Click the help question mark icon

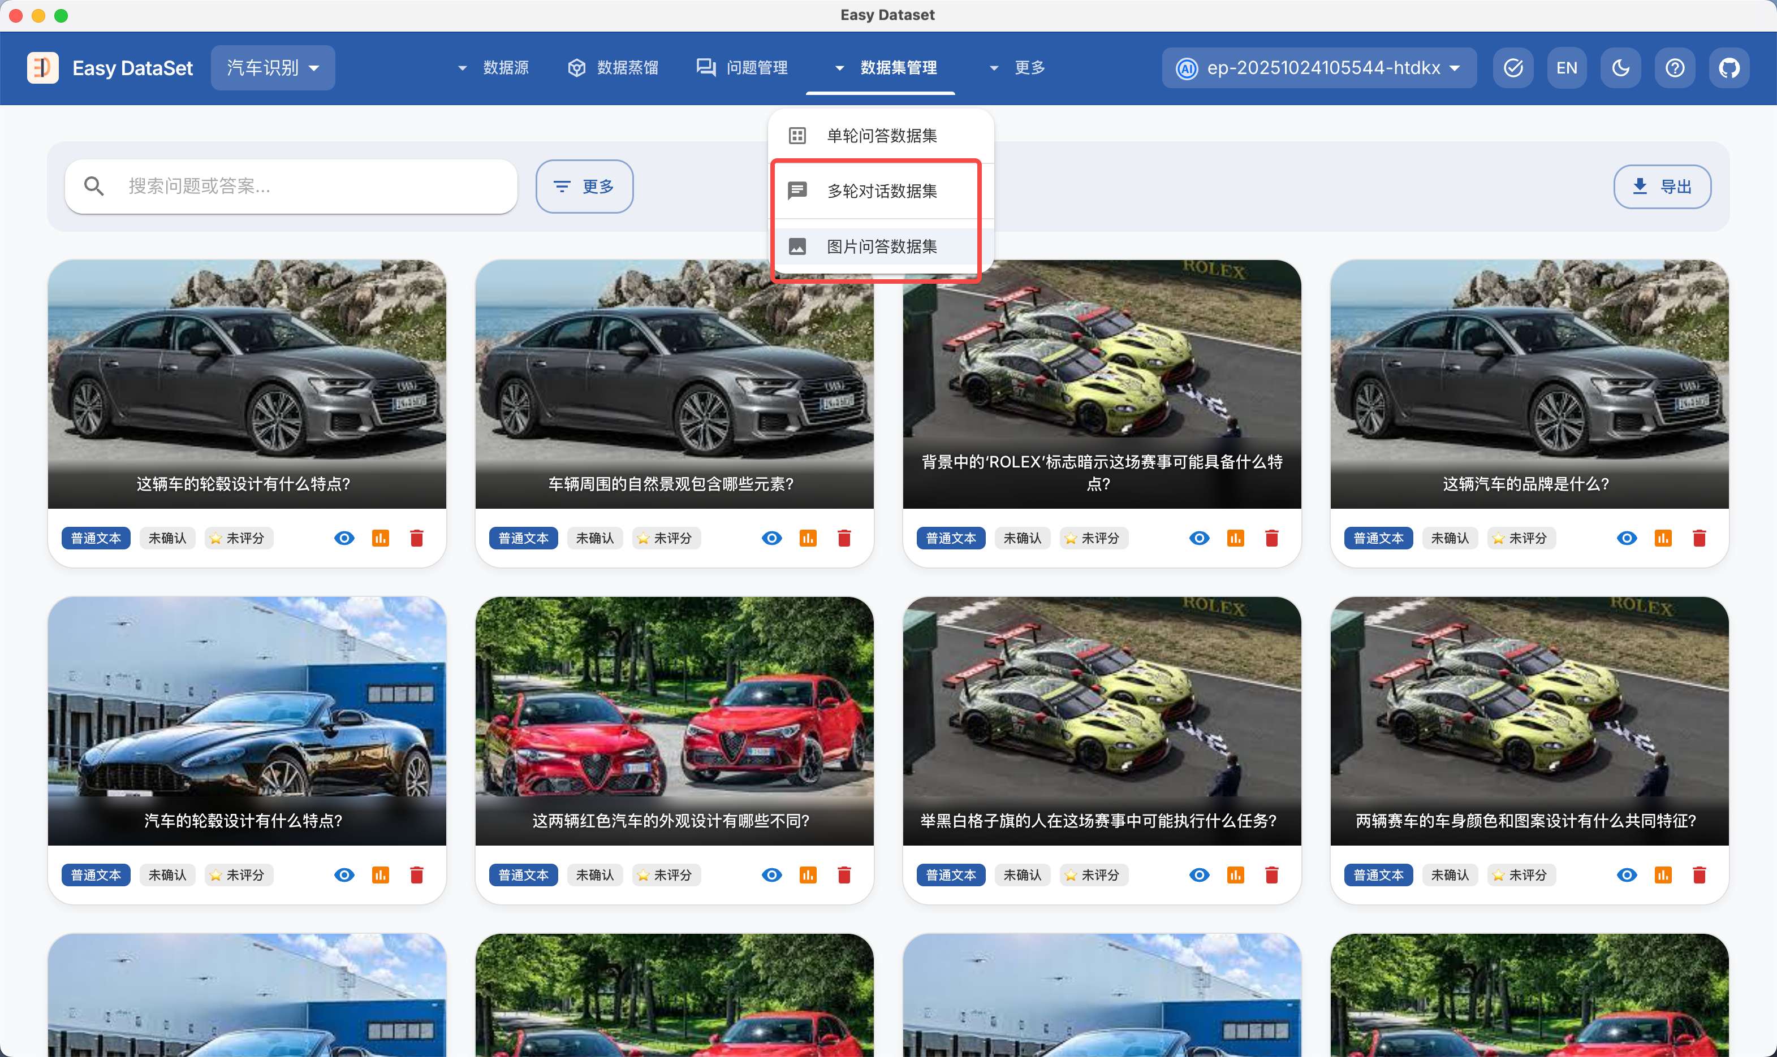click(1675, 68)
